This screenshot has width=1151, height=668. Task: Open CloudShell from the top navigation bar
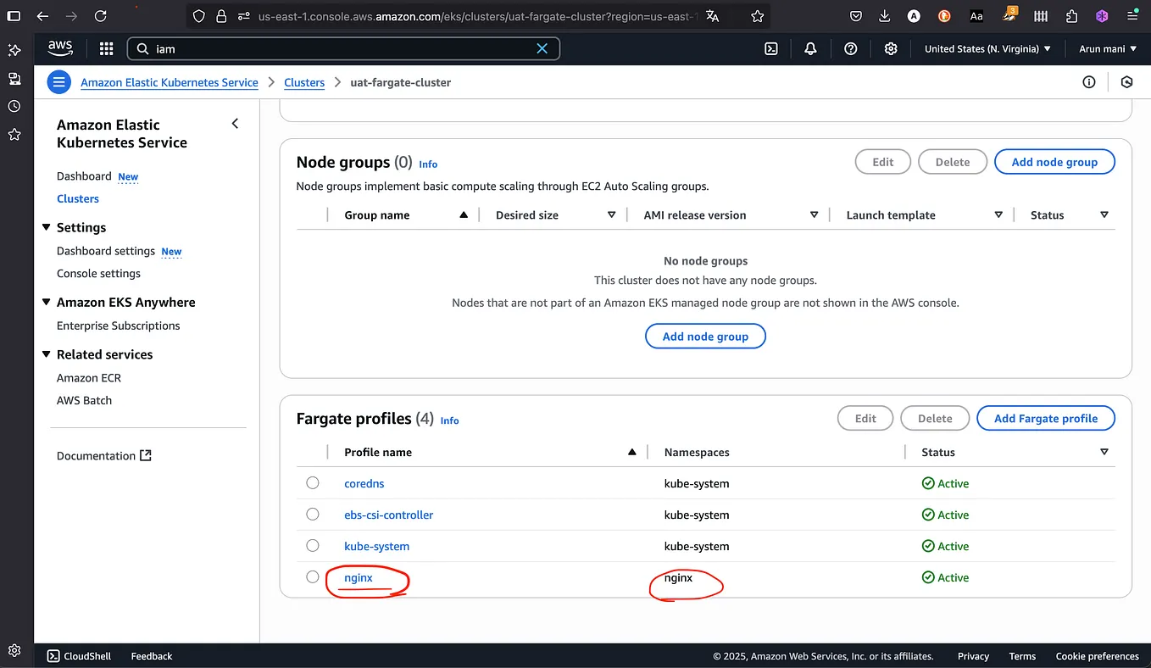pyautogui.click(x=770, y=48)
